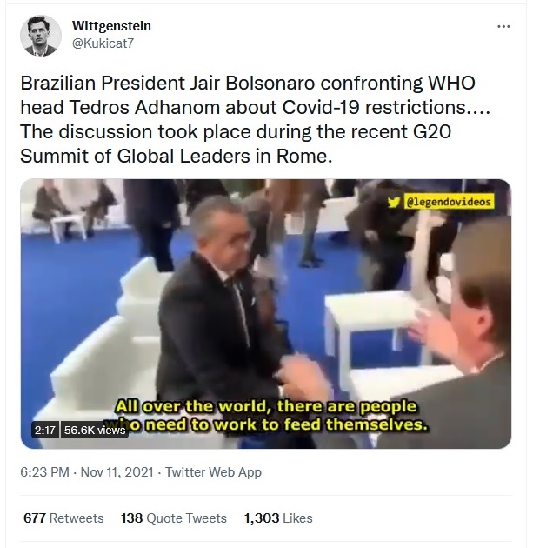Open the 6:23 PM timestamp link
The height and width of the screenshot is (548, 533).
44,472
